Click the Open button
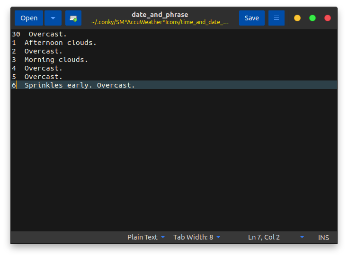Viewport: 348px width, 258px height. [29, 18]
